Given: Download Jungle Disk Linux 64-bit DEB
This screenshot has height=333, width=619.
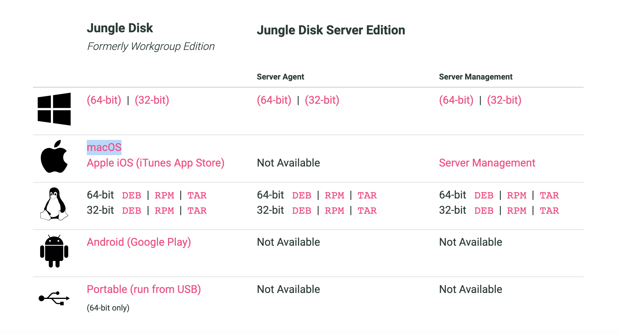Looking at the screenshot, I should pyautogui.click(x=132, y=195).
